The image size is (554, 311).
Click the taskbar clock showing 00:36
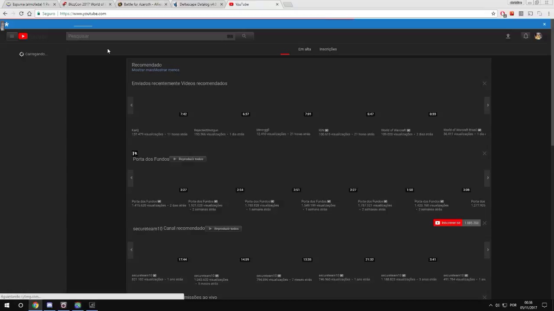[x=528, y=305]
